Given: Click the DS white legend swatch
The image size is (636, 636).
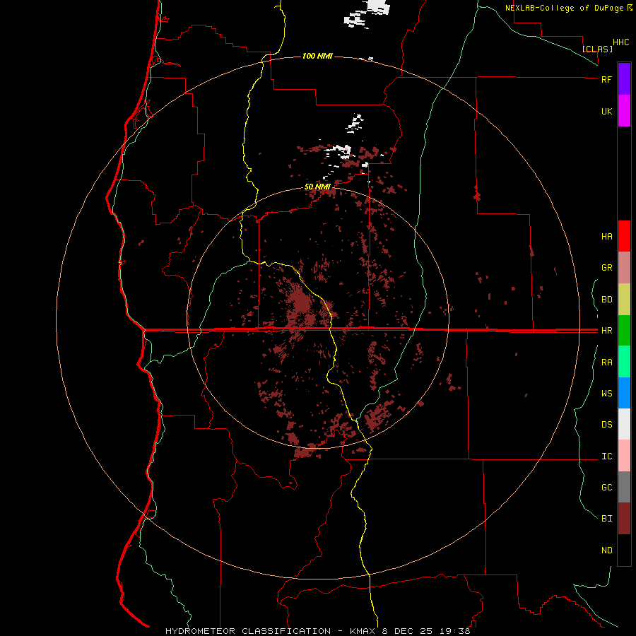Looking at the screenshot, I should click(624, 424).
